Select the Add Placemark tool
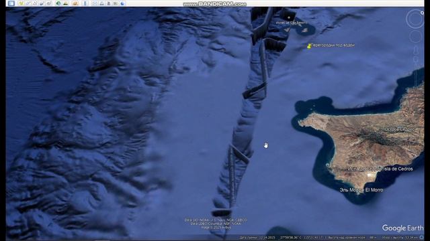This screenshot has height=241, width=430. [x=21, y=3]
